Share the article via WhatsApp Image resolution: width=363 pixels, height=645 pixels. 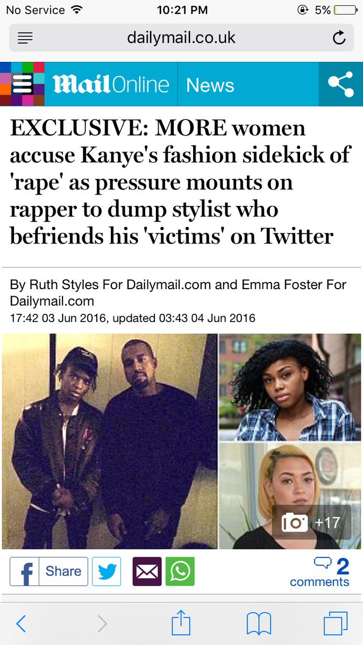pos(180,571)
